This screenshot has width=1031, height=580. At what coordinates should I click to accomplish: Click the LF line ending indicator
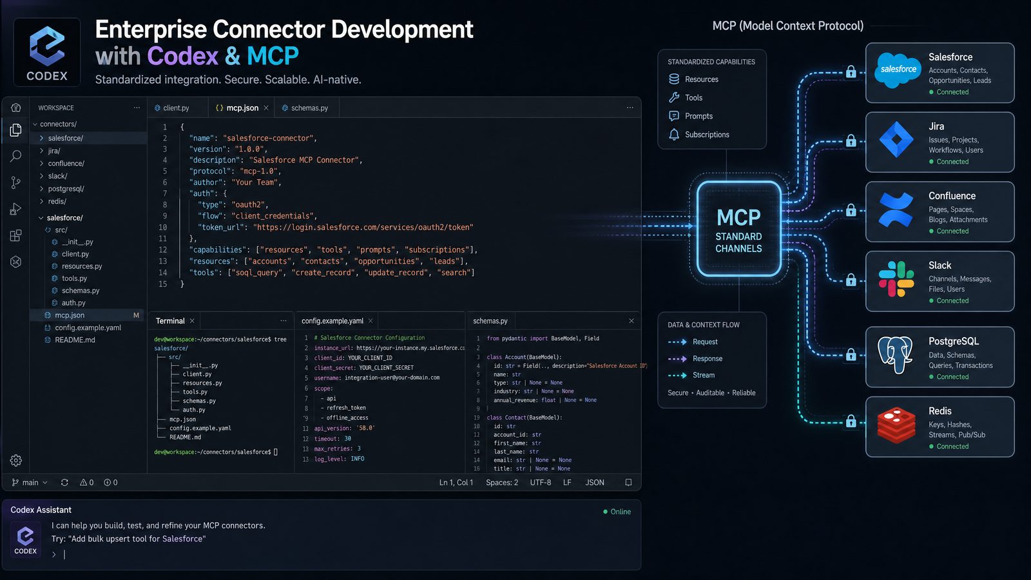tap(567, 483)
